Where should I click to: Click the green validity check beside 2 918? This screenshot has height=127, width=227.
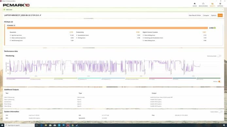click(x=215, y=28)
